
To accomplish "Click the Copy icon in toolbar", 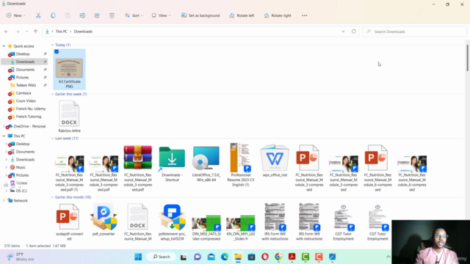I will (53, 15).
